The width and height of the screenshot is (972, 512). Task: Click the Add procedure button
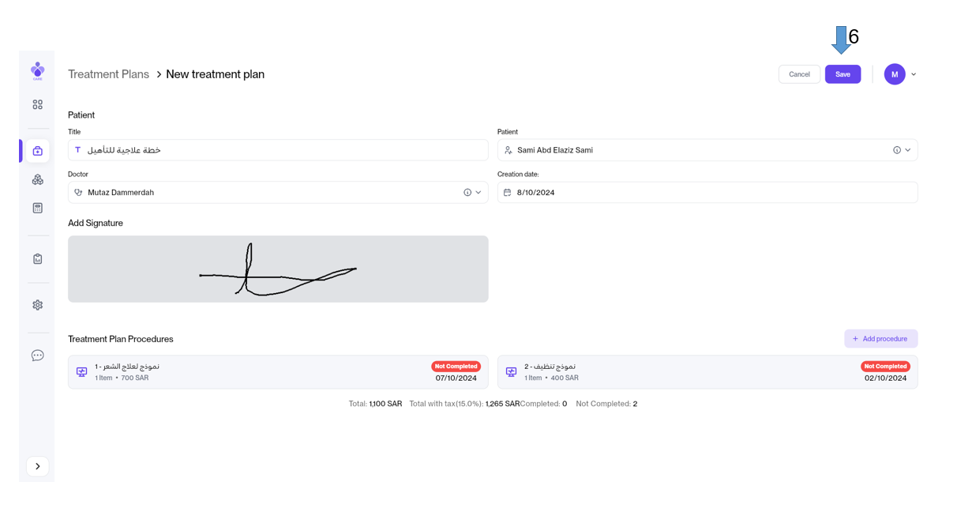pos(880,339)
